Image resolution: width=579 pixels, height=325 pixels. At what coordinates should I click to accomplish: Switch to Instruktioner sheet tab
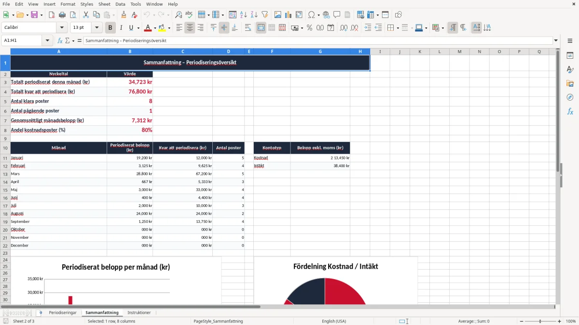pos(139,313)
